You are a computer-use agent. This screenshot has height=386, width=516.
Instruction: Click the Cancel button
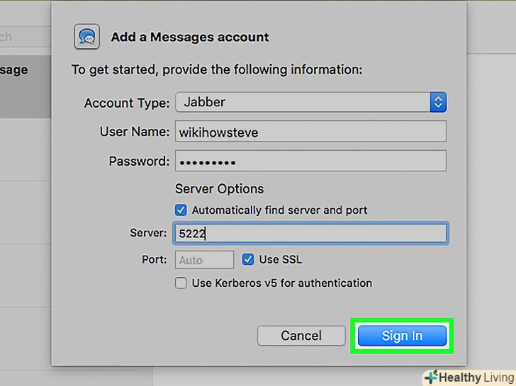301,336
